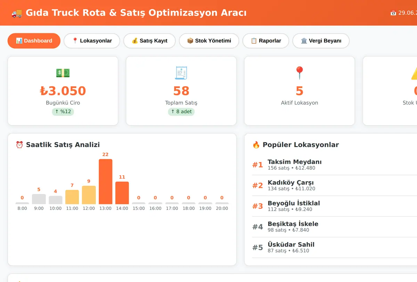The height and width of the screenshot is (282, 417).
Task: Click the '87 satış • ₺6.510' text
Action: click(288, 251)
